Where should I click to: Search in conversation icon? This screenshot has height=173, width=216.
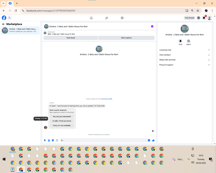point(188,41)
